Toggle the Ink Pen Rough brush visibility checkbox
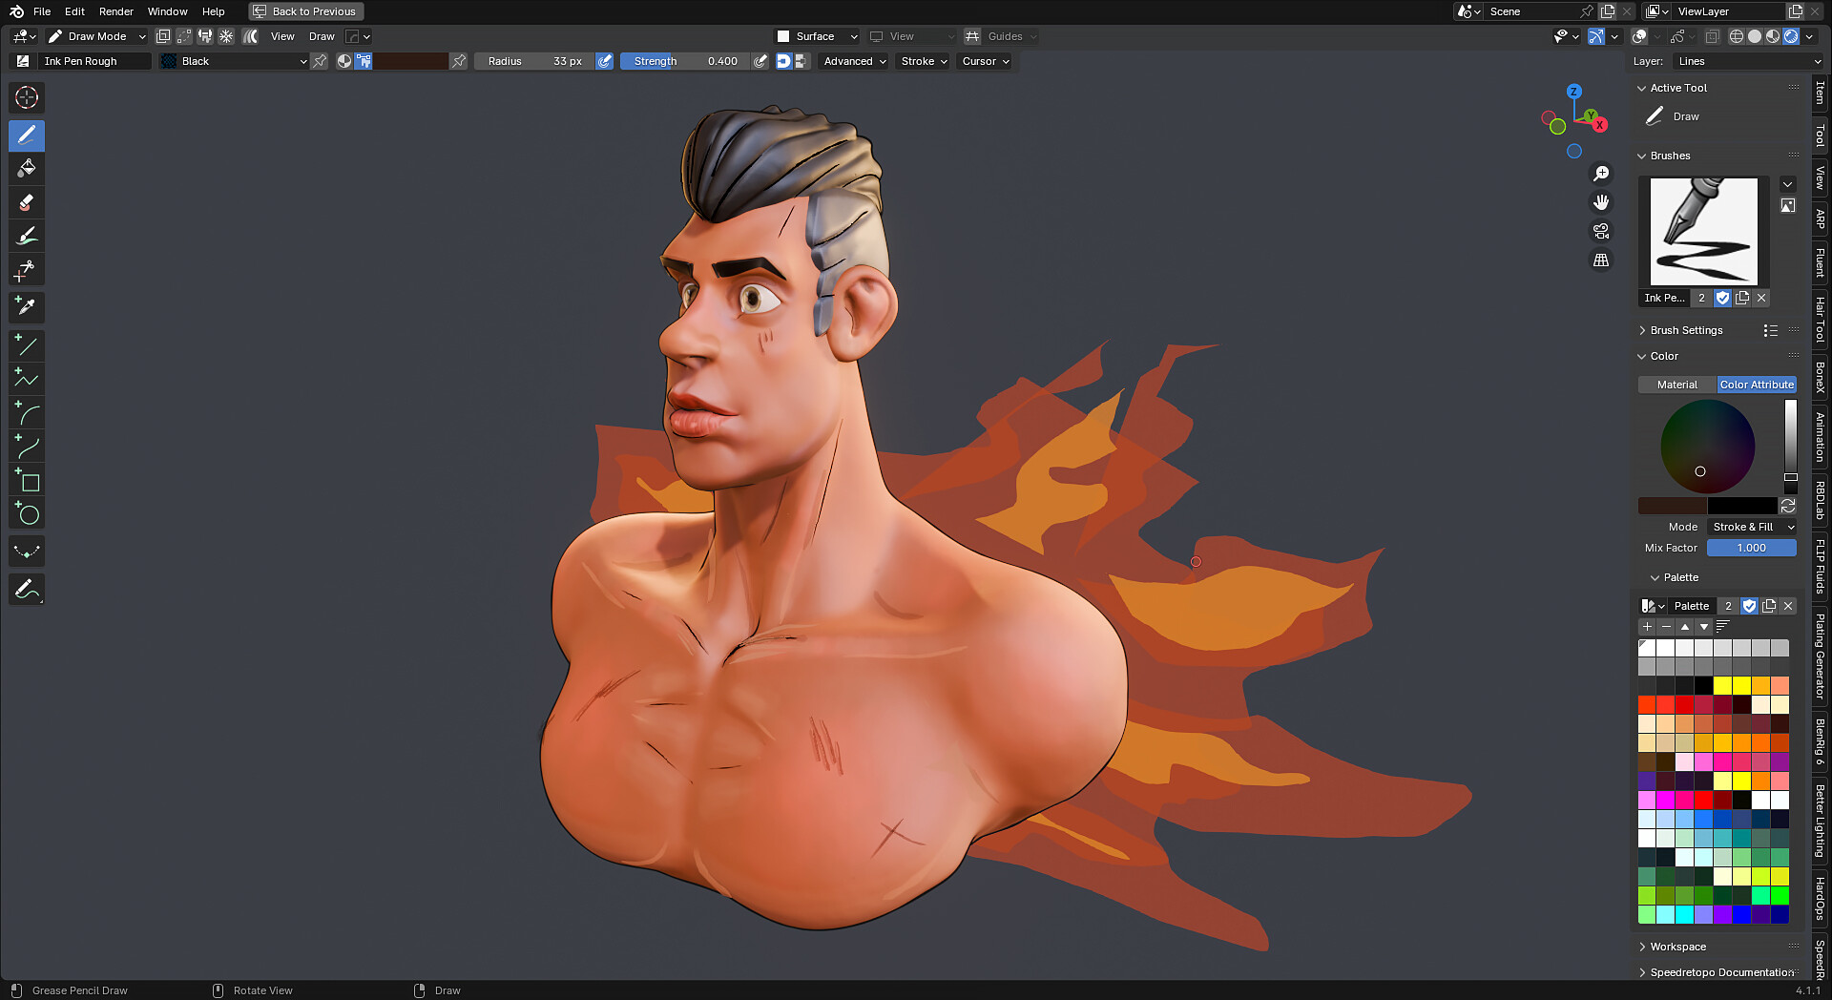The height and width of the screenshot is (1000, 1832). tap(1722, 298)
